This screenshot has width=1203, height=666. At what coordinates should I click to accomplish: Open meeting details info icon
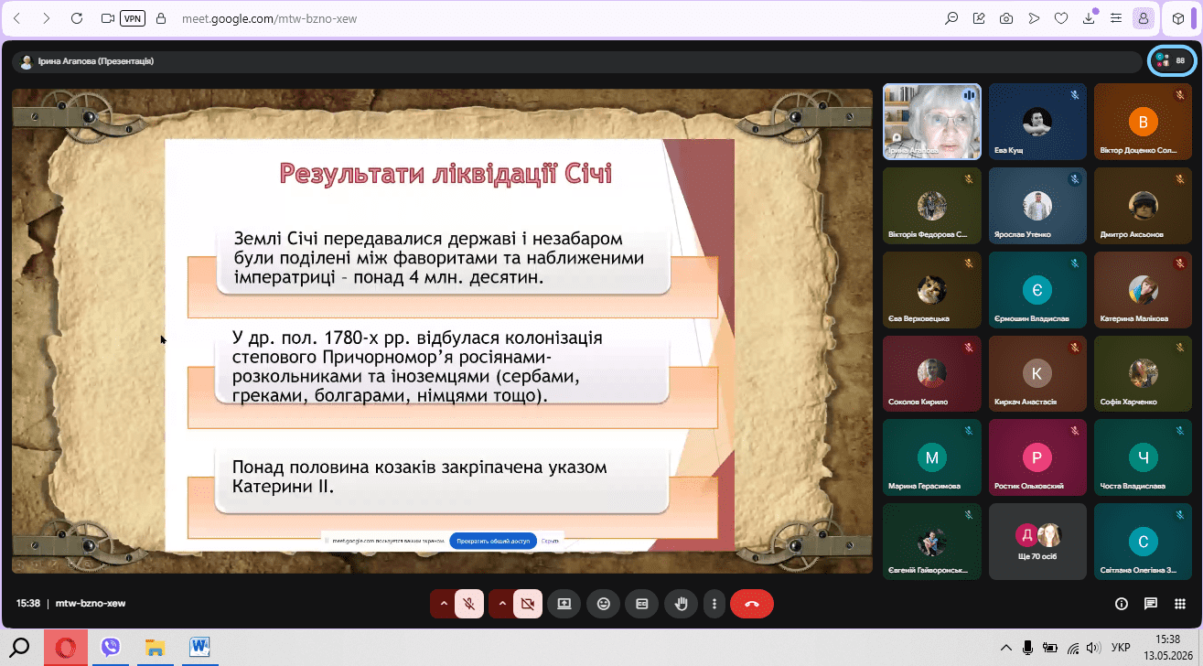pyautogui.click(x=1122, y=604)
